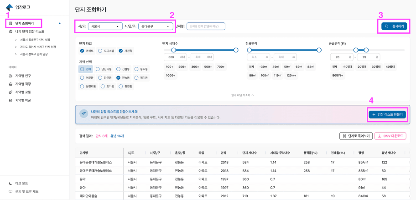This screenshot has width=416, height=200.
Task: Click the CSV 다운로드 button
Action: (x=390, y=136)
